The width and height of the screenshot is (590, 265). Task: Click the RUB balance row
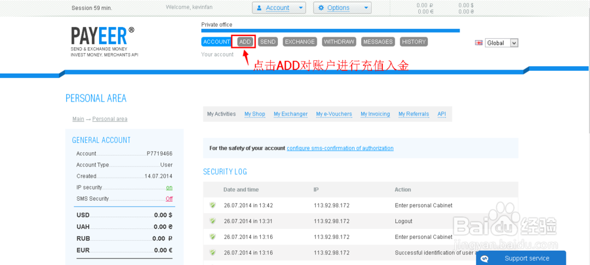tap(124, 238)
